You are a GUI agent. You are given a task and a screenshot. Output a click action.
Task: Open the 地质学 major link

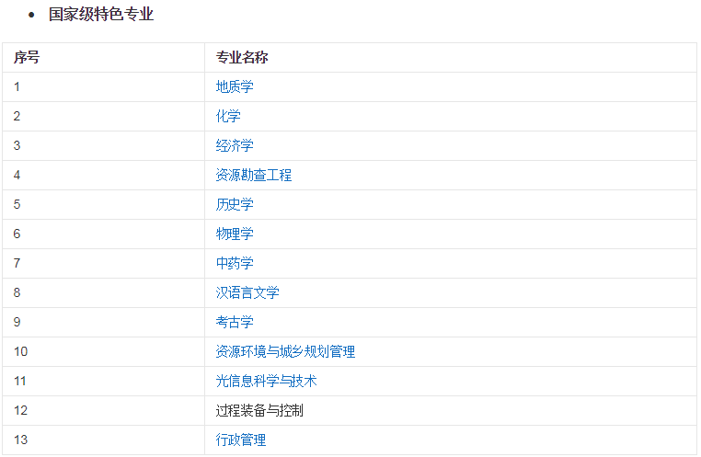coord(235,87)
